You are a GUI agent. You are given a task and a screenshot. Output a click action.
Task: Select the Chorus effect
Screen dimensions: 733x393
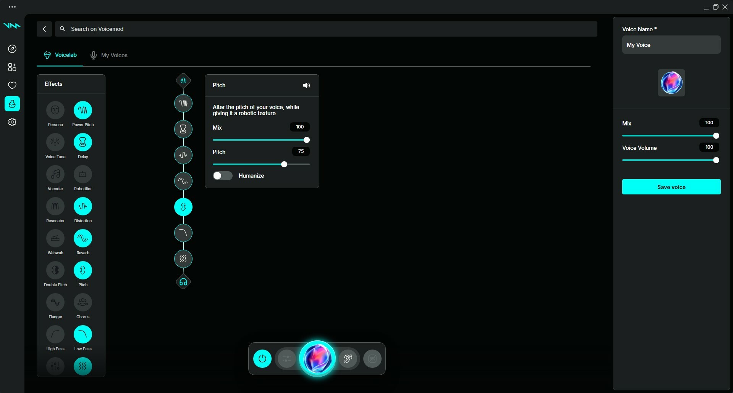click(83, 303)
